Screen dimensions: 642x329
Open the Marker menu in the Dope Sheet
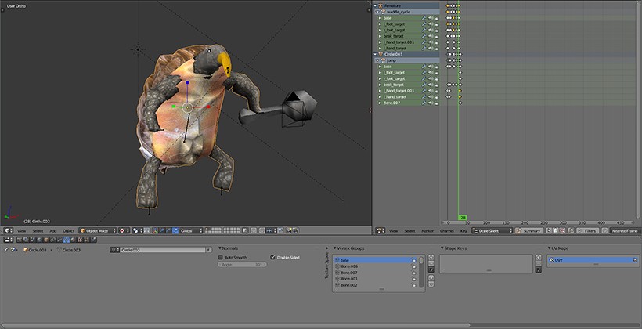tap(427, 230)
